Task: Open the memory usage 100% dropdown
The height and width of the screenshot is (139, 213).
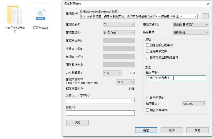Action: 125,82
